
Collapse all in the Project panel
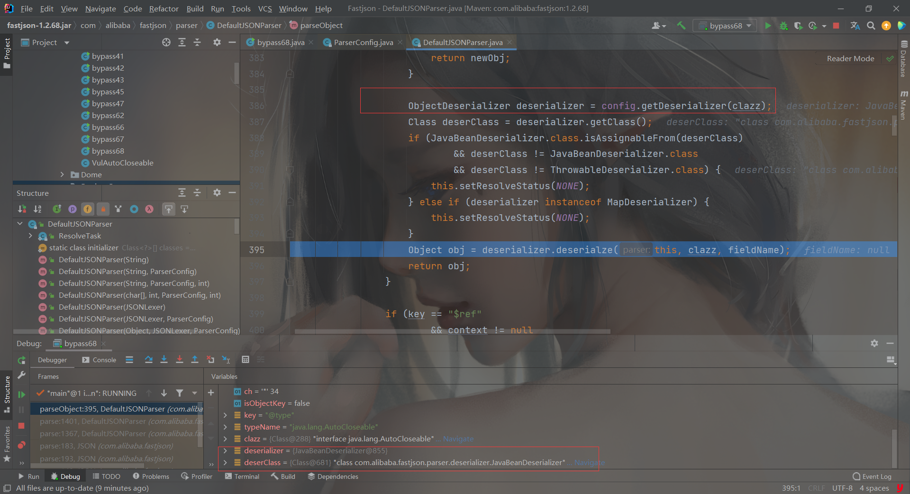point(197,42)
